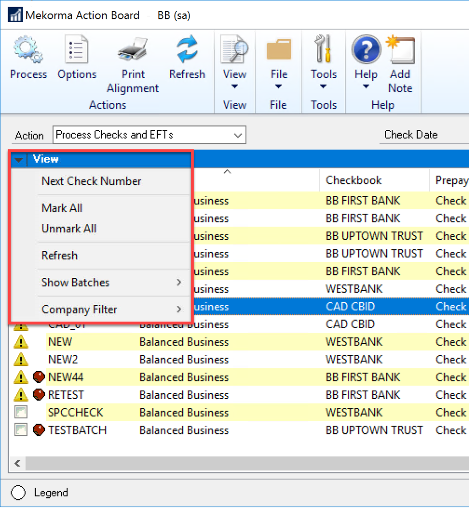Select the NEW44 batch name
This screenshot has width=469, height=508.
tap(66, 377)
